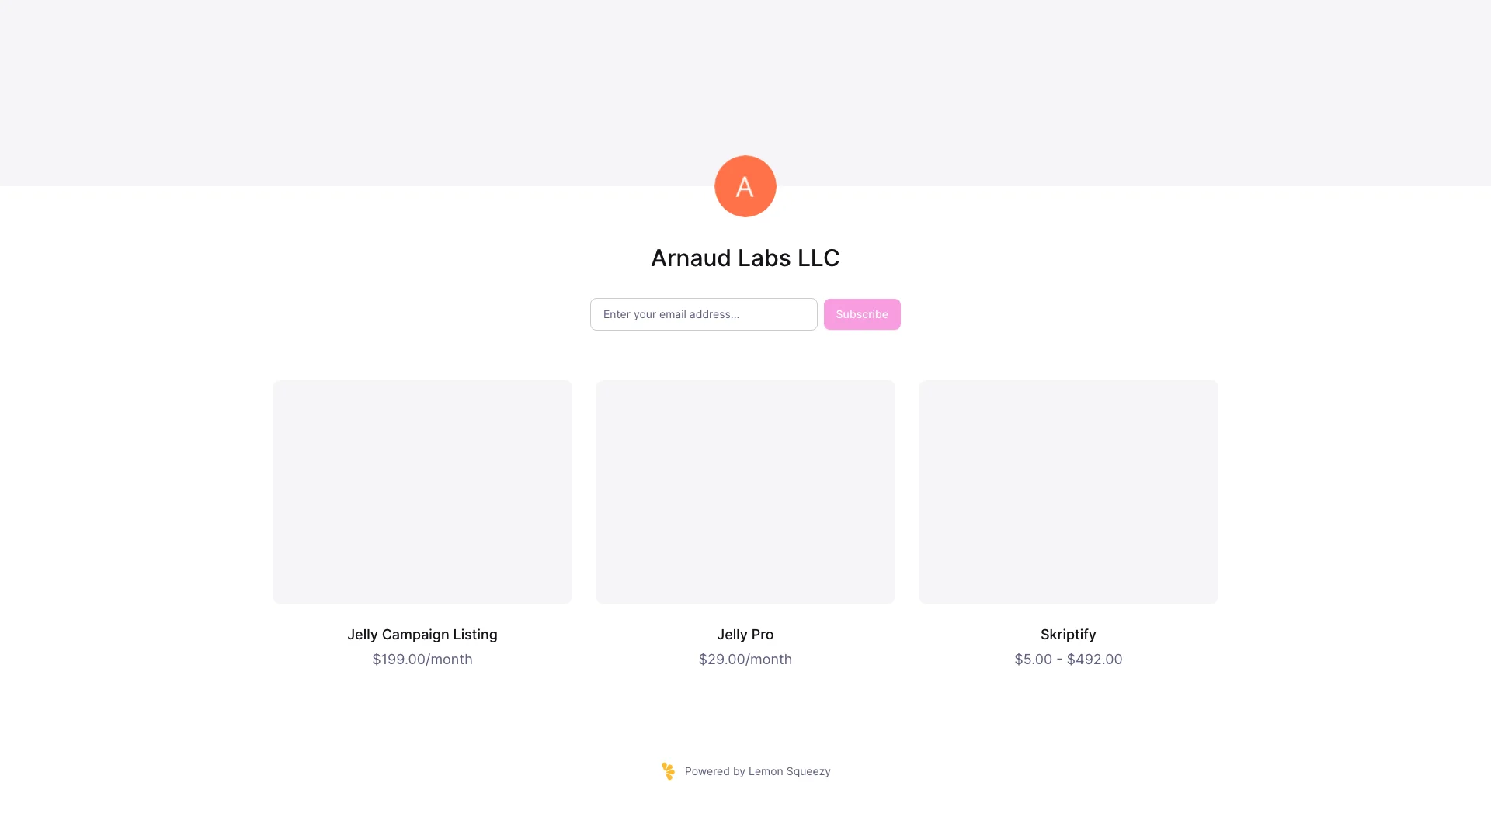The height and width of the screenshot is (838, 1491).
Task: Click the Skriptify price range label
Action: [1068, 659]
